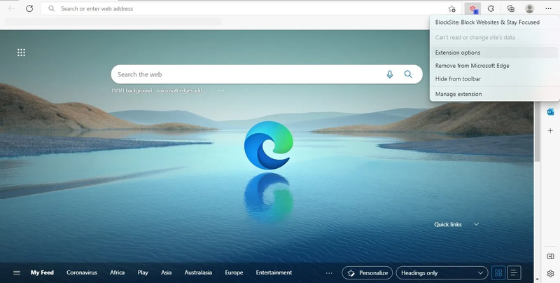Image resolution: width=560 pixels, height=283 pixels.
Task: Open Outlook from the sidebar
Action: tap(550, 112)
